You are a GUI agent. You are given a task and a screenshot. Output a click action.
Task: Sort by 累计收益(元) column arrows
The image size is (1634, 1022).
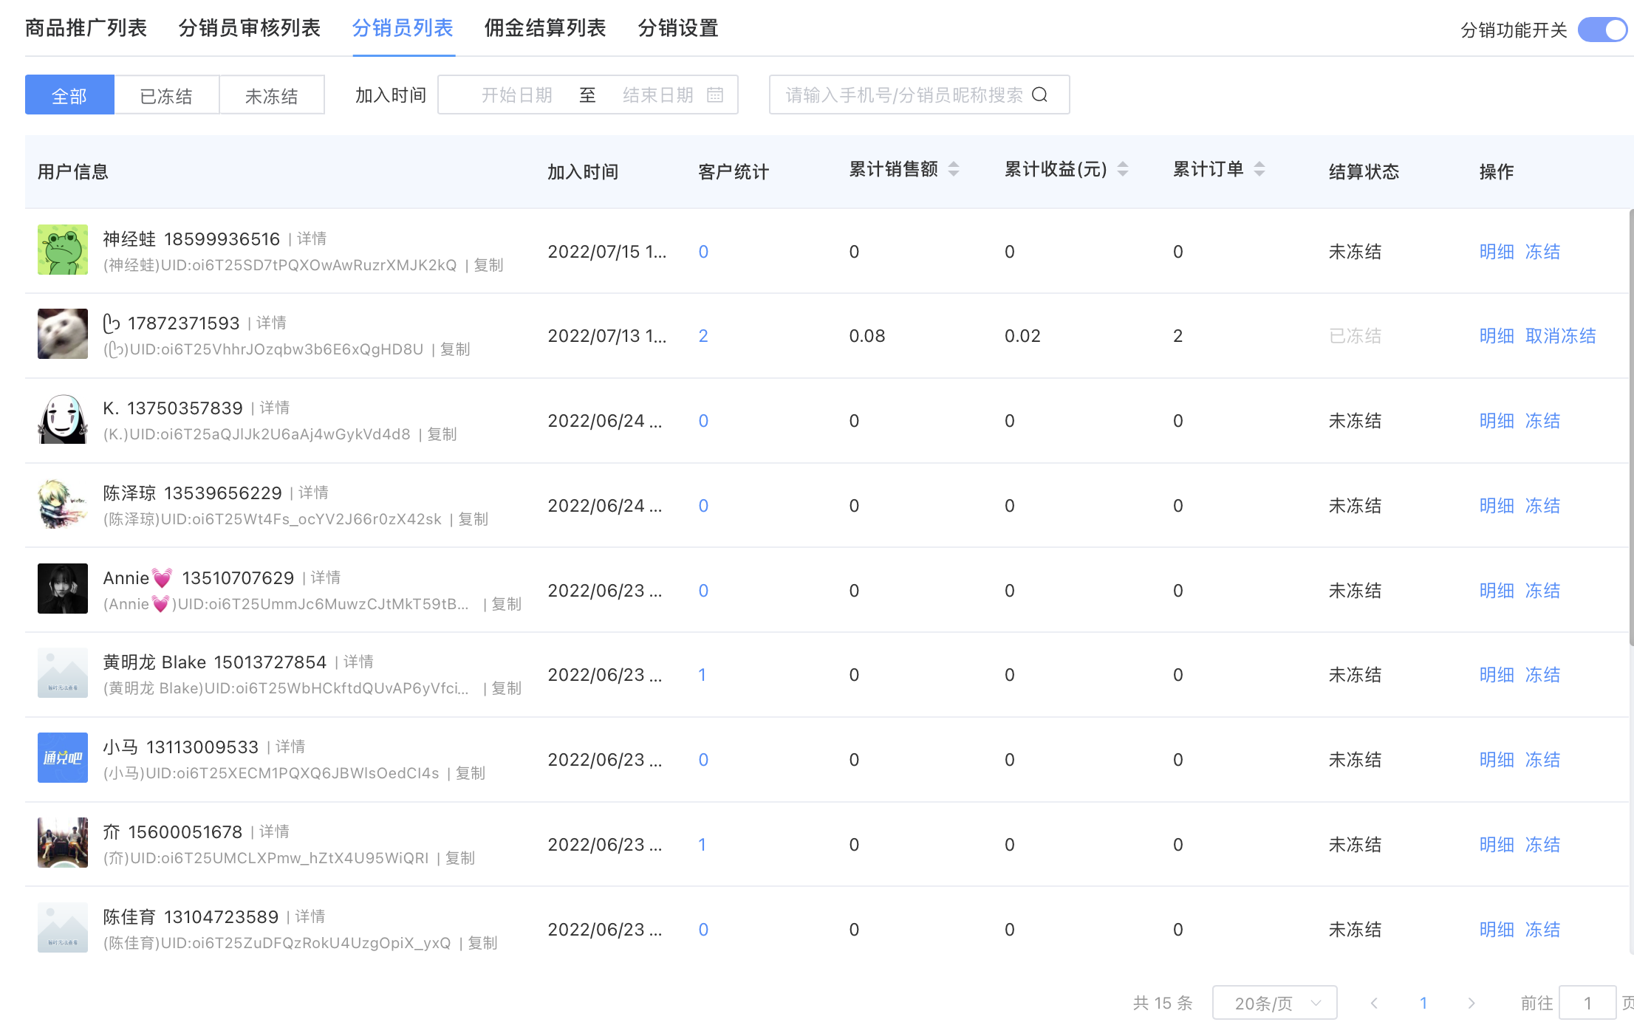click(x=1122, y=169)
